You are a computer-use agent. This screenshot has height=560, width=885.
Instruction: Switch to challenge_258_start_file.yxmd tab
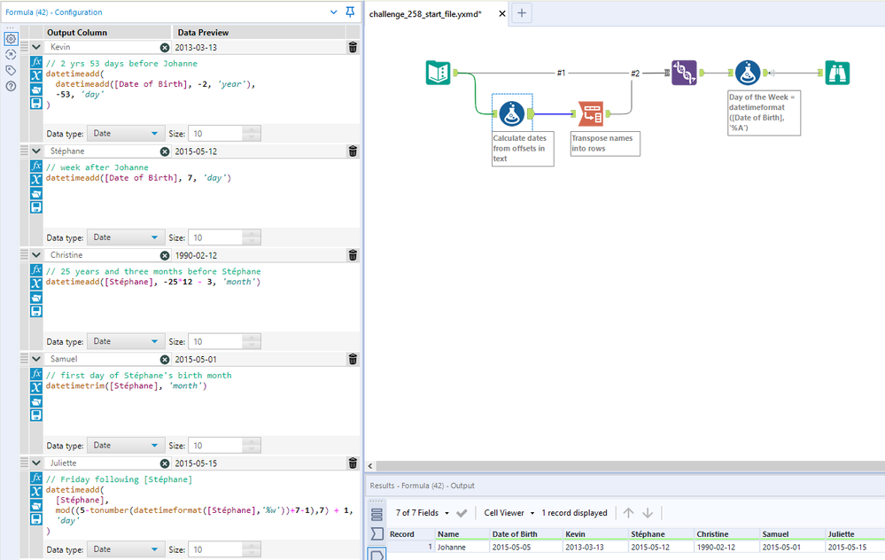[x=425, y=13]
